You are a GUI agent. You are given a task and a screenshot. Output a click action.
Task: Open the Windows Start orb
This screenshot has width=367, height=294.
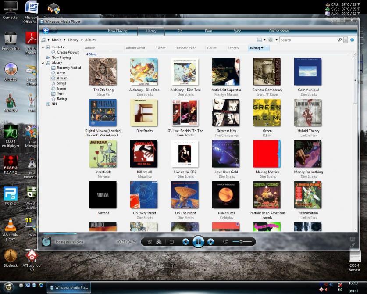(x=8, y=287)
